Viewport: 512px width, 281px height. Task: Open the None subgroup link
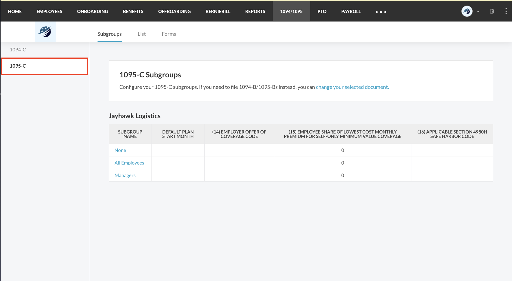coord(120,150)
